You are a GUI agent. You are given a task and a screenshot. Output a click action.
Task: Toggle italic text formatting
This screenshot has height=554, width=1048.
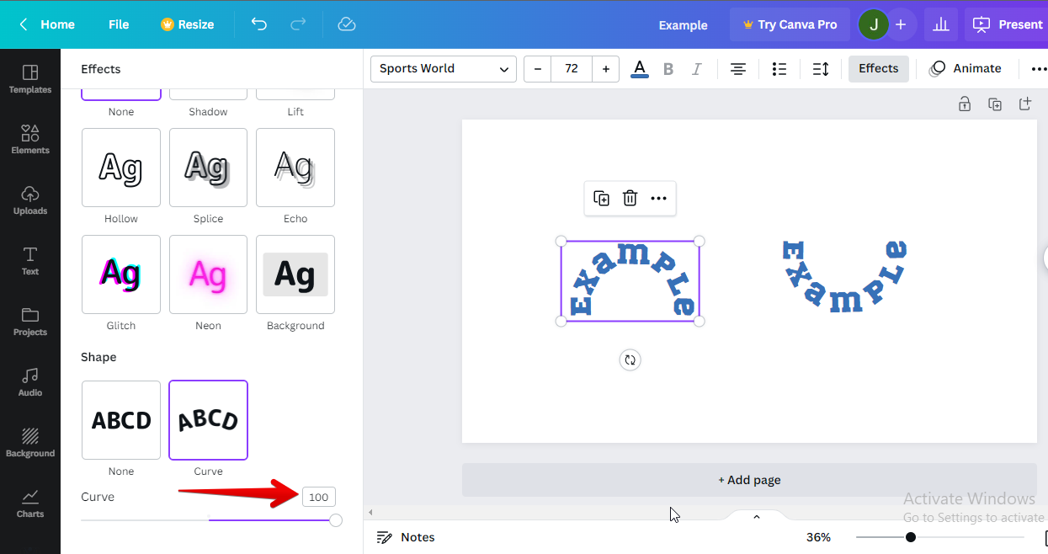[x=696, y=69]
